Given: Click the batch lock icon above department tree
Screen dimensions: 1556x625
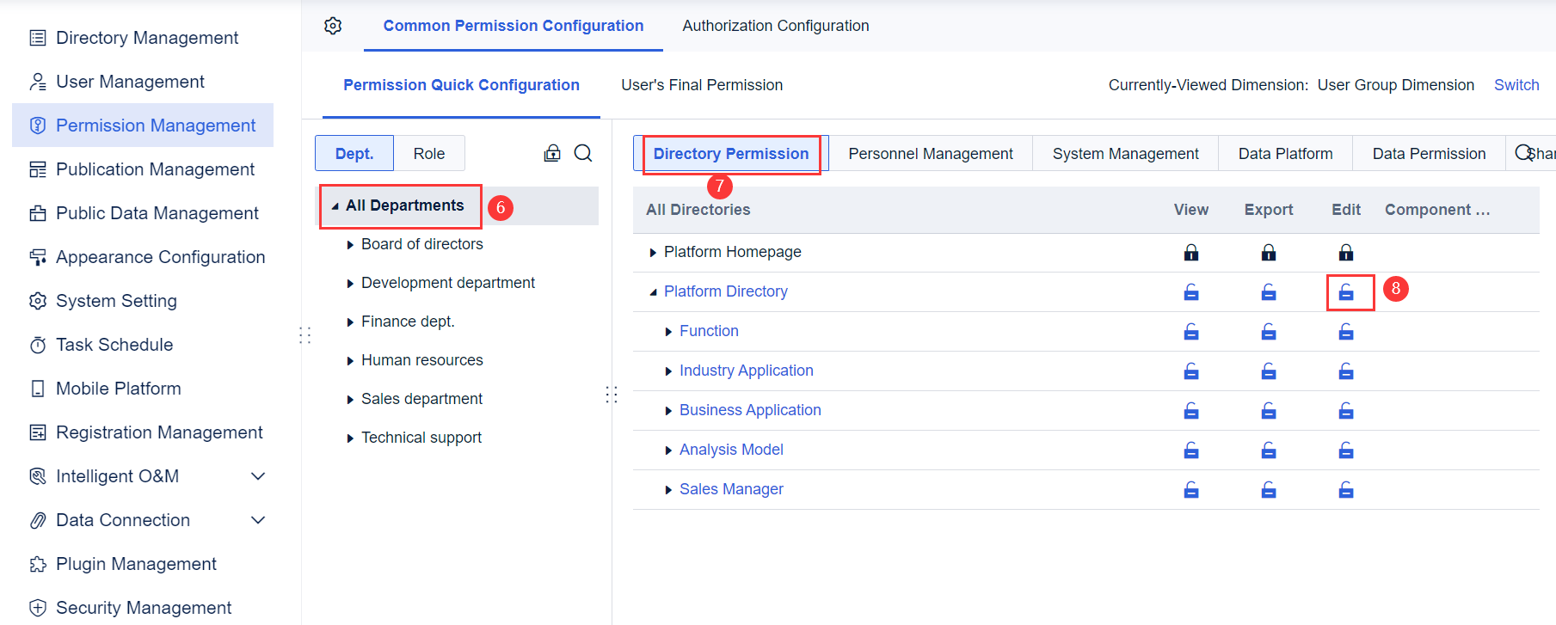Looking at the screenshot, I should coord(552,153).
